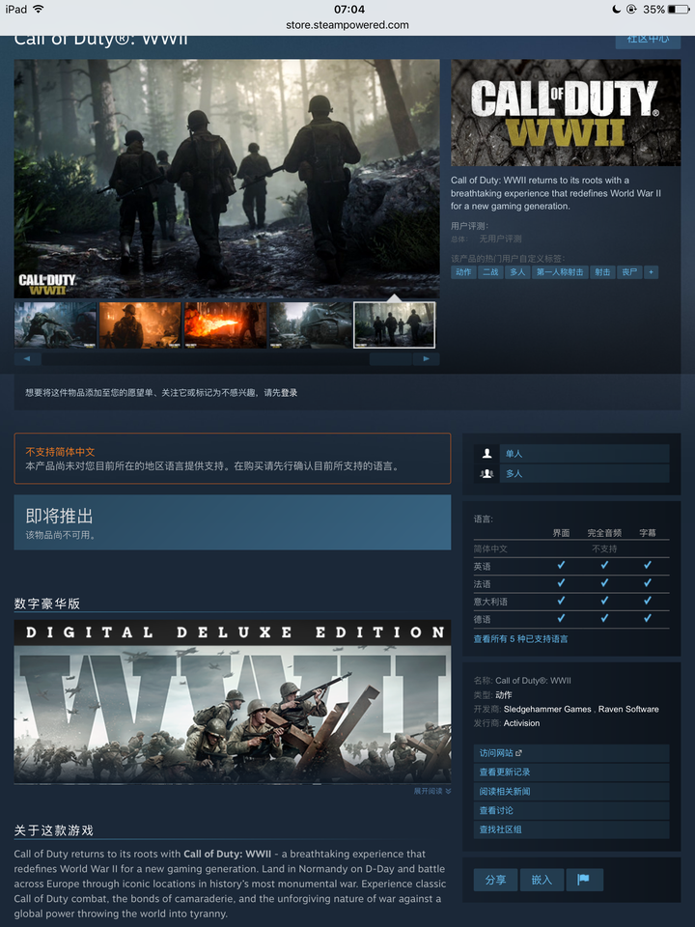Select the forest patrol screenshot thumbnail
This screenshot has width=695, height=927.
[394, 325]
